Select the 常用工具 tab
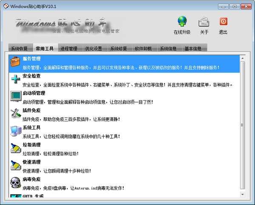The height and width of the screenshot is (205, 255). tap(45, 48)
